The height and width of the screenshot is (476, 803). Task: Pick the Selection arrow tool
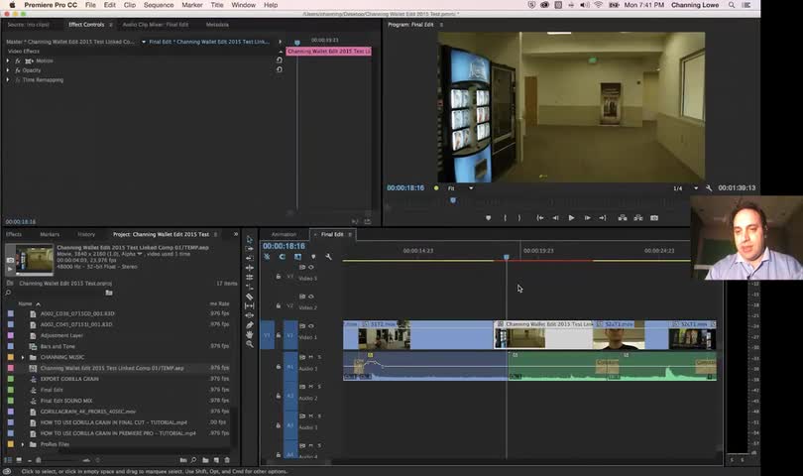(x=250, y=239)
